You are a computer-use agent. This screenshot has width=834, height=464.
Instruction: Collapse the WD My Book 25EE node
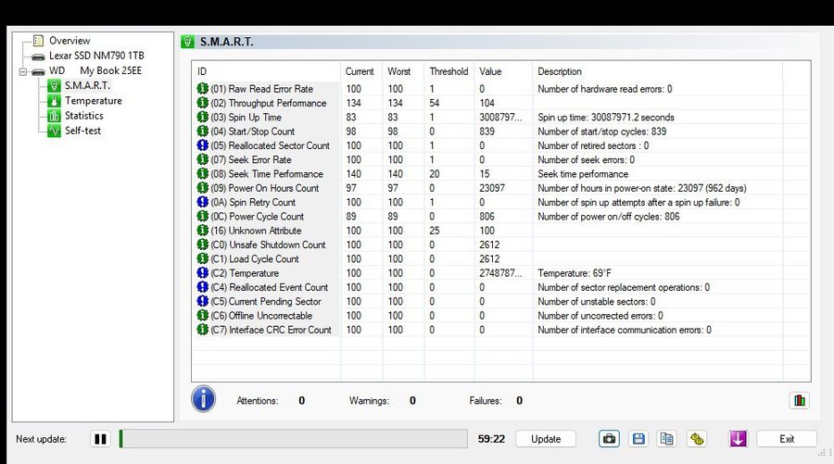click(23, 71)
